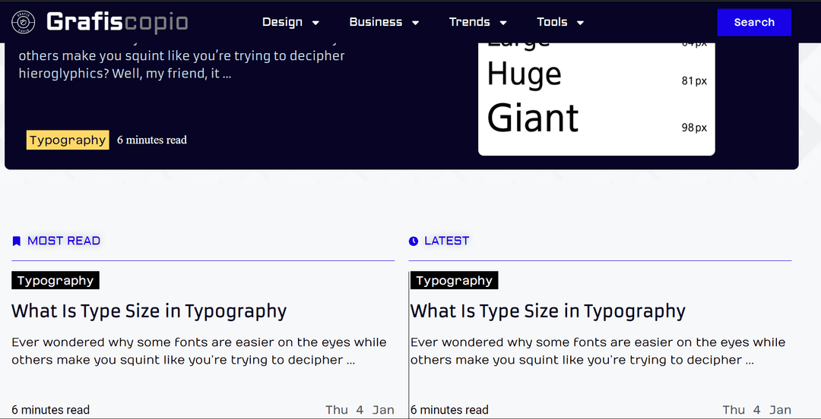The image size is (821, 419).
Task: Click the bookmark icon beside Most Read
Action: coord(17,241)
